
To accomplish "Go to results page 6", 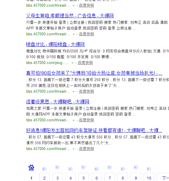I will pos(97,177).
